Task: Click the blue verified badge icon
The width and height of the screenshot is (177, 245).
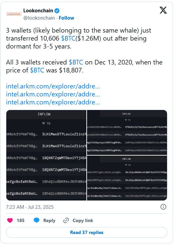Action: point(57,11)
